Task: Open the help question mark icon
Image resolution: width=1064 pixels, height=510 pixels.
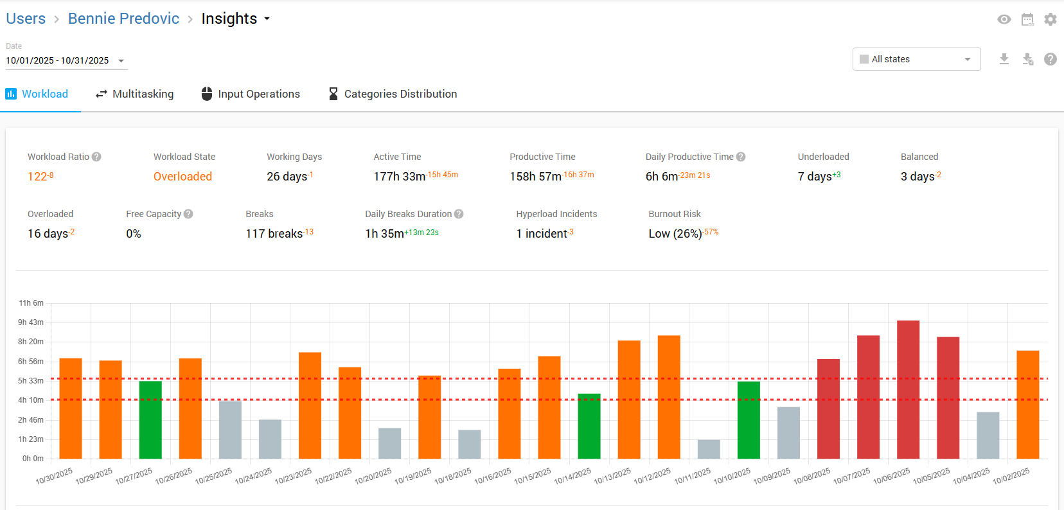Action: (x=1051, y=59)
